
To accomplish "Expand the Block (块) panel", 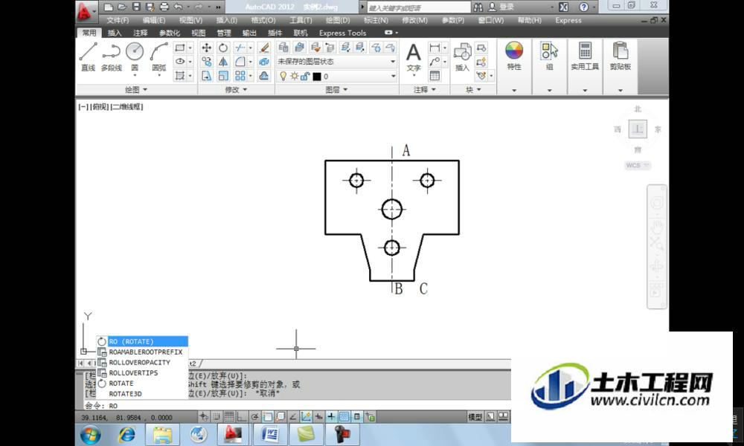I will click(473, 89).
